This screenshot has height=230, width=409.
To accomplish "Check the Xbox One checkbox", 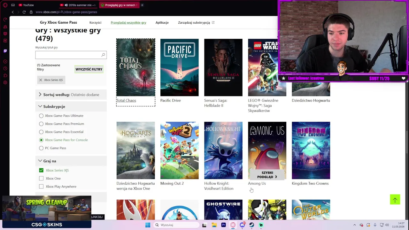I will click(41, 178).
